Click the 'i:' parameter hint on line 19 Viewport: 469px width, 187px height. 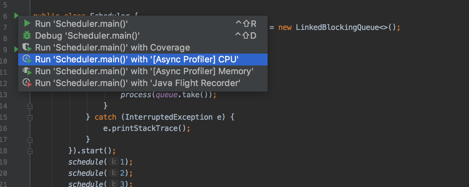pyautogui.click(x=114, y=162)
